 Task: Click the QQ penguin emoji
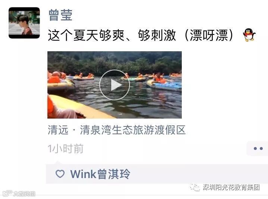click(x=249, y=35)
